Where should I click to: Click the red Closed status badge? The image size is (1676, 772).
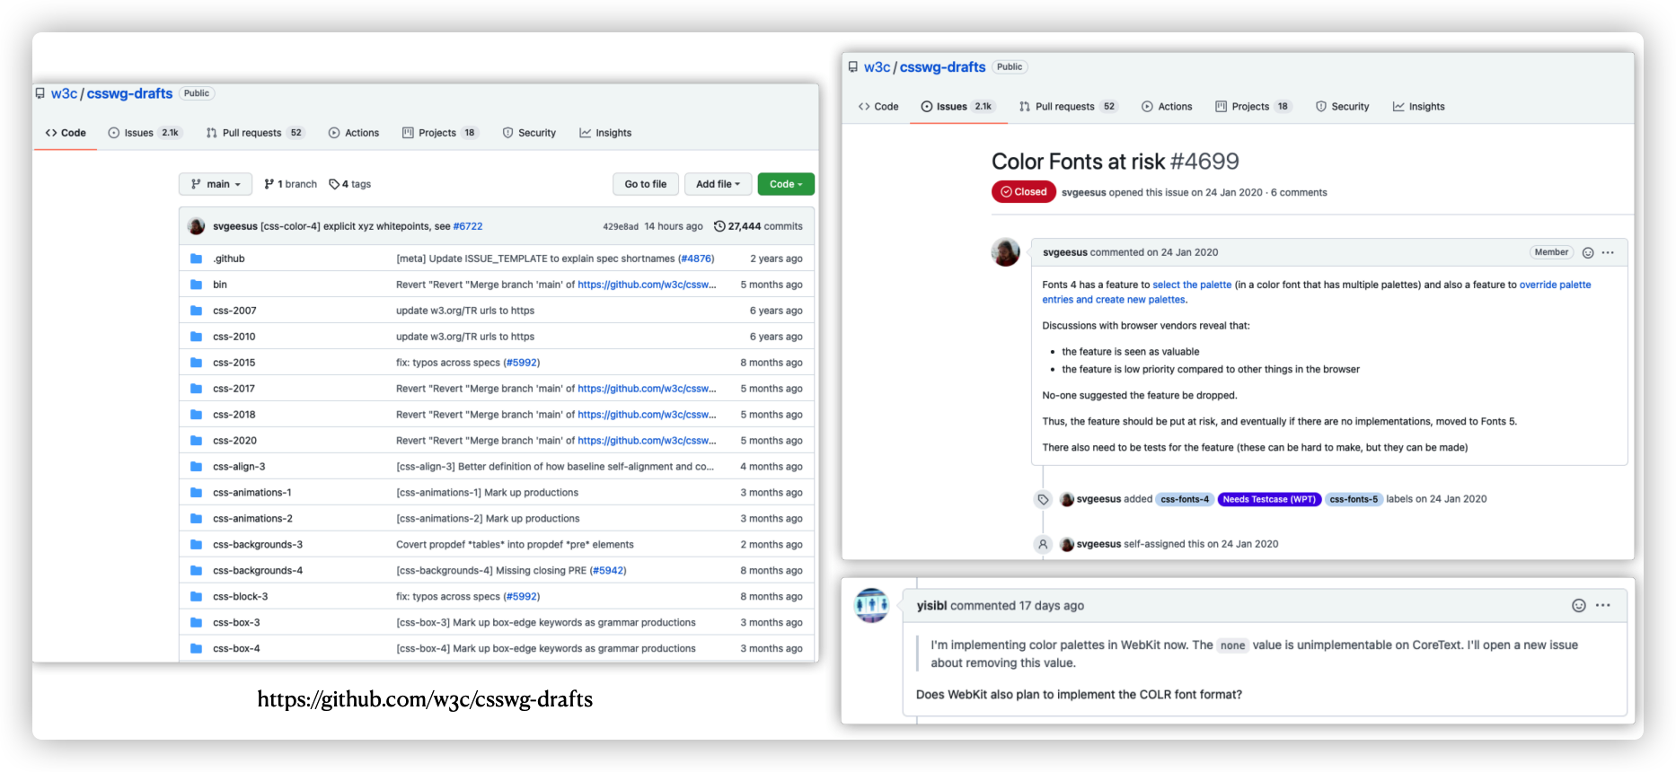(1024, 192)
